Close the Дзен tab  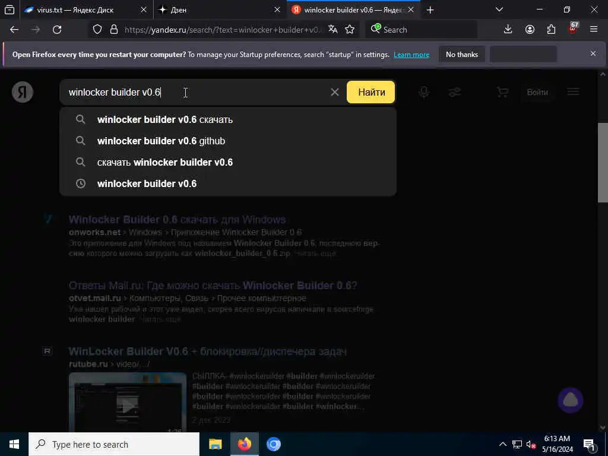[277, 9]
